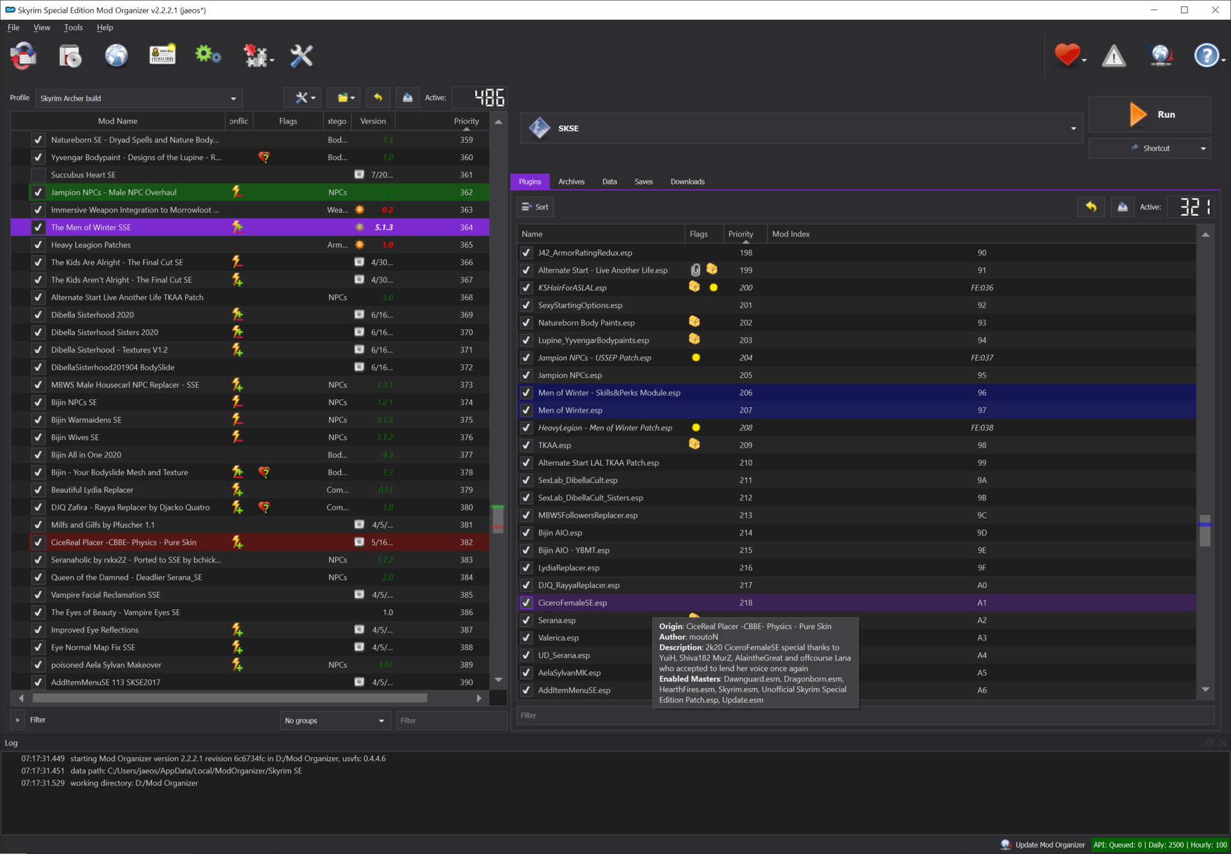
Task: Toggle the Jampion NPCs.esp checkbox
Action: click(x=526, y=375)
